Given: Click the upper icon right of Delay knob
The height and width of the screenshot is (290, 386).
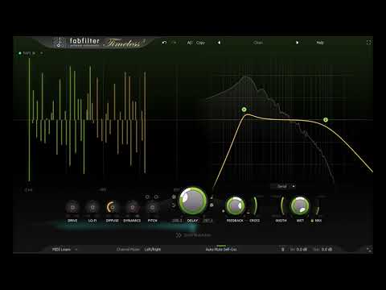Looking at the screenshot, I should [211, 197].
